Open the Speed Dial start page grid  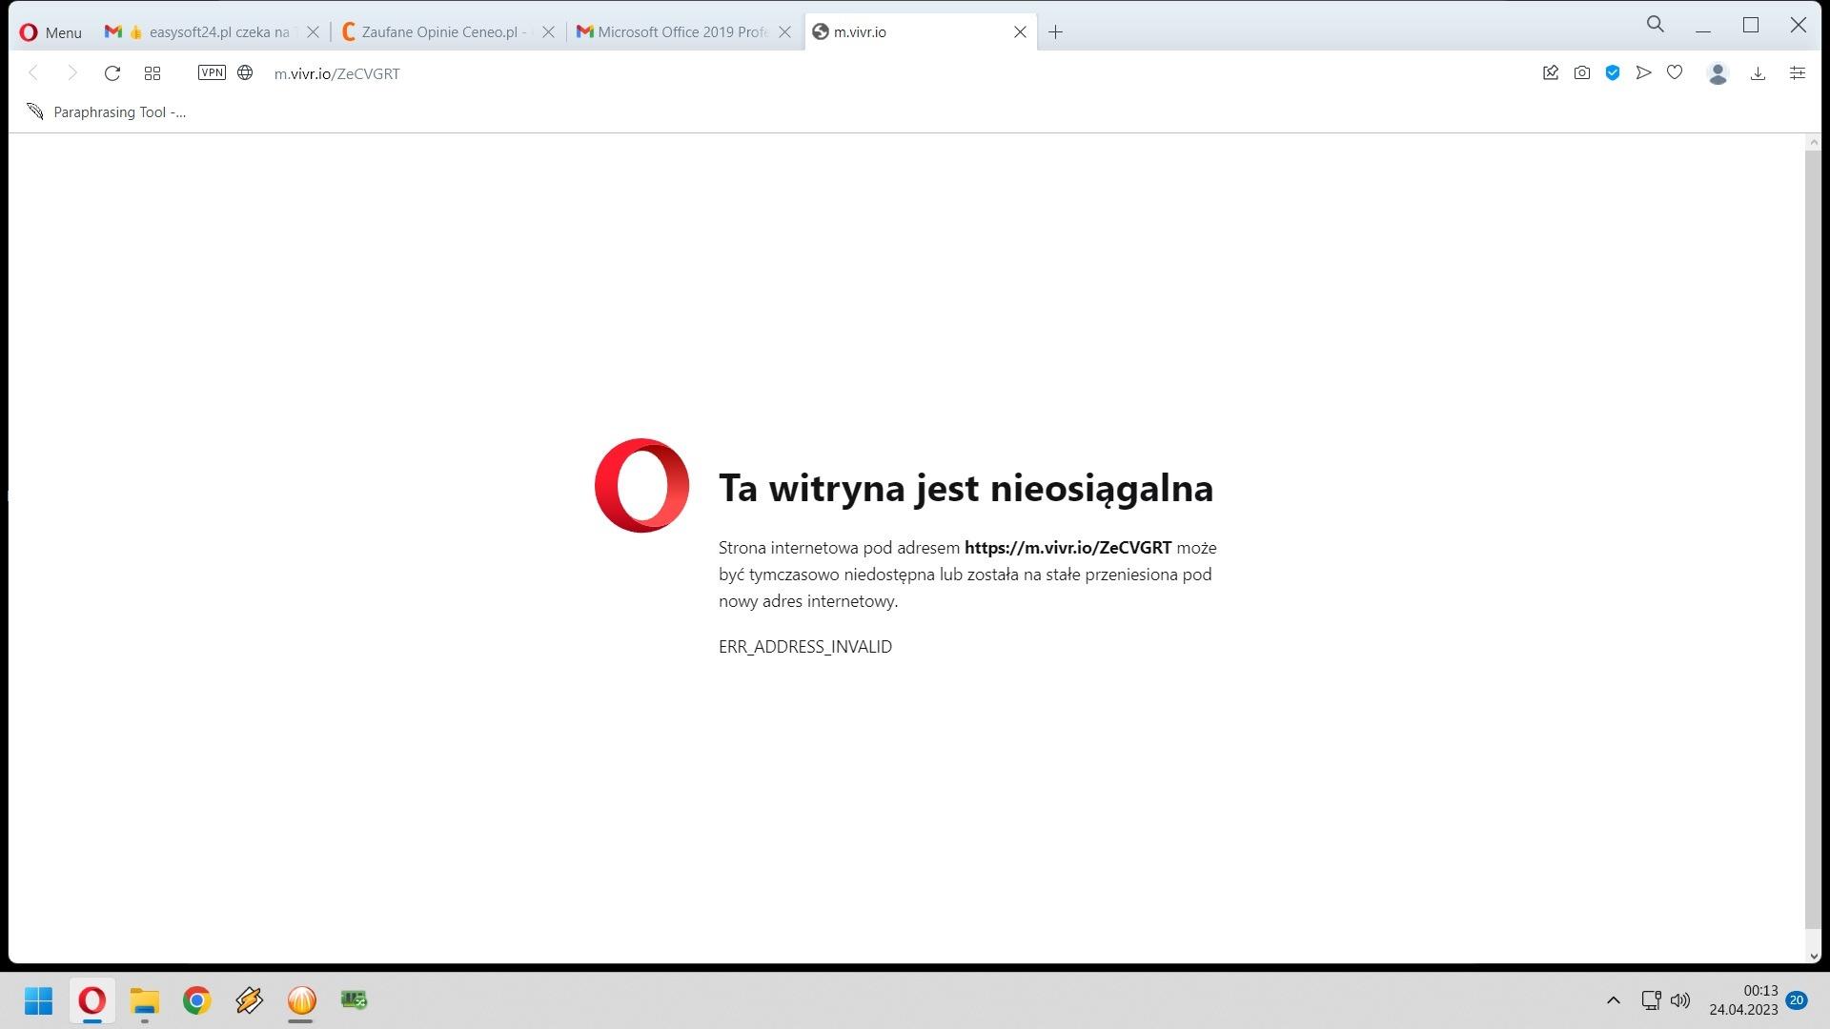click(152, 73)
